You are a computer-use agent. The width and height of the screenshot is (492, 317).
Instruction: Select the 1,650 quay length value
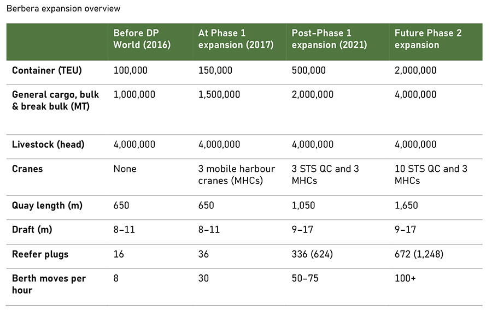(406, 206)
